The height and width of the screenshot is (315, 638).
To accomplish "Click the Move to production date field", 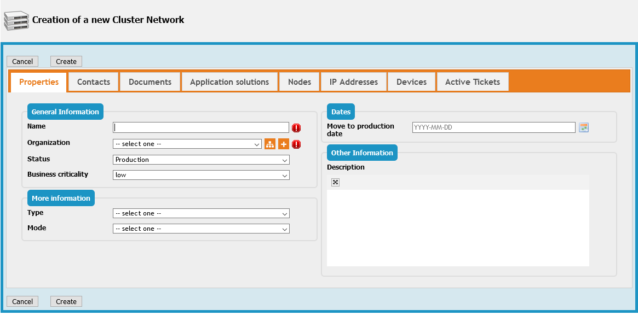I will 493,127.
